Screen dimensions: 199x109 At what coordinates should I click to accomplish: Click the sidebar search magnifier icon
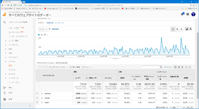[x=5, y=22]
